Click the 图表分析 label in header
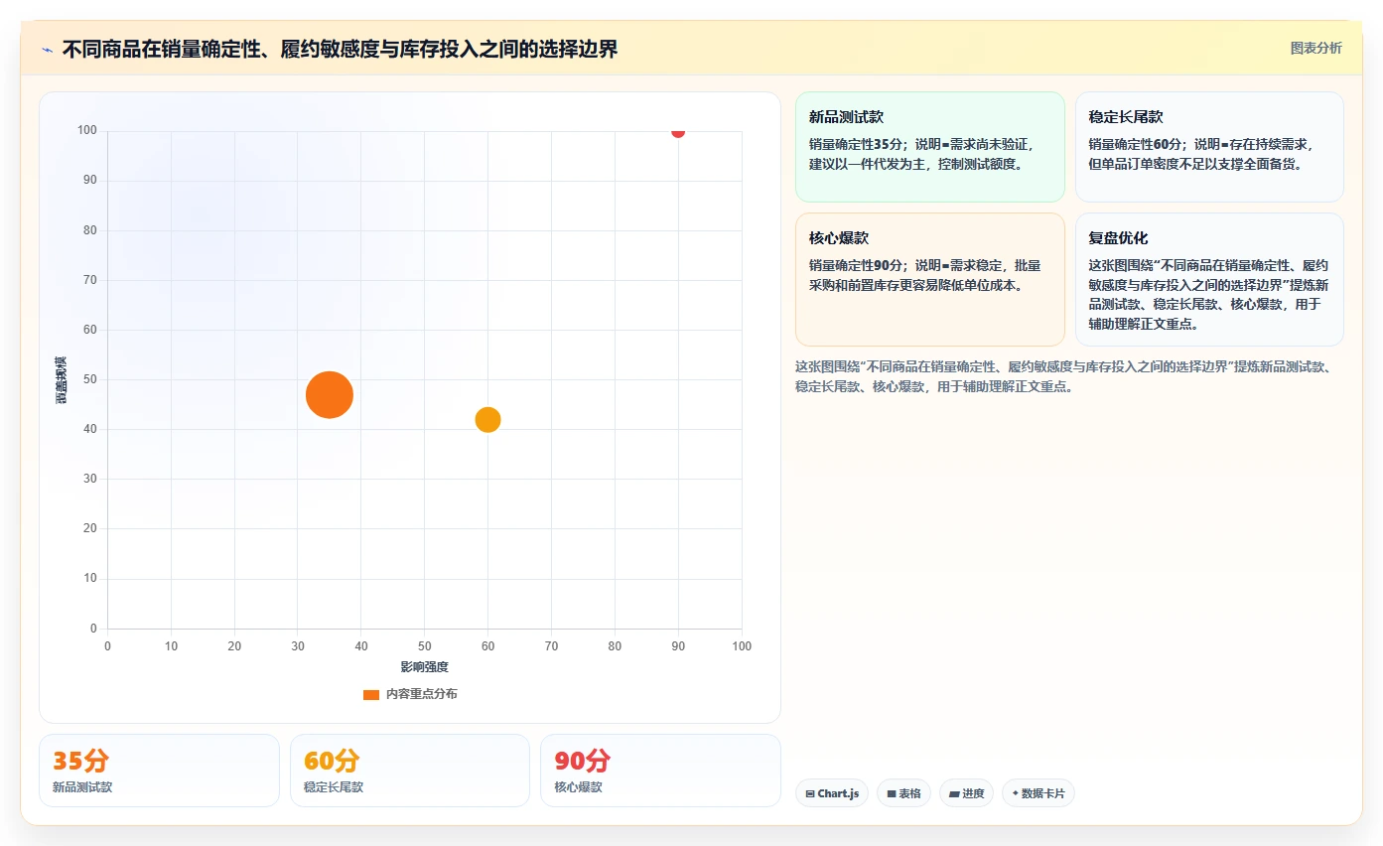 pyautogui.click(x=1315, y=48)
